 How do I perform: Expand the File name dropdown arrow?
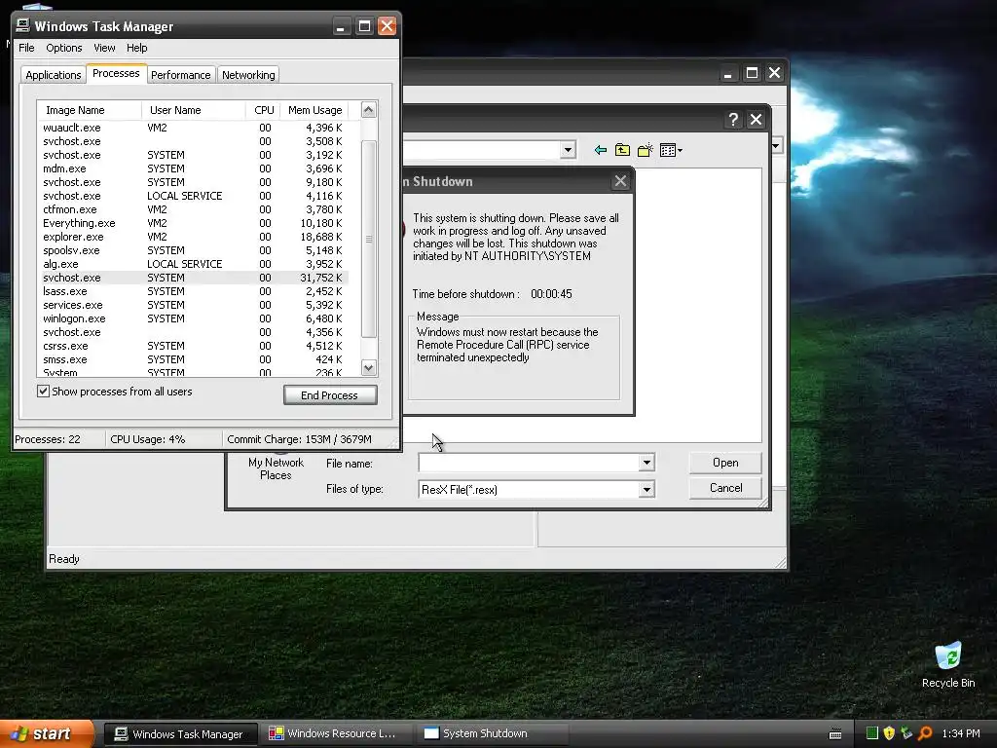646,463
